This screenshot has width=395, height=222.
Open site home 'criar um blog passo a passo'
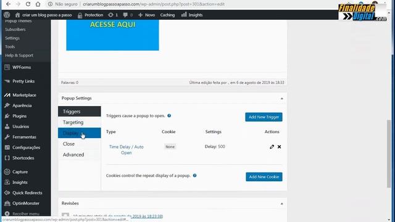43,15
